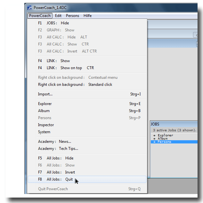203x203 pixels.
Task: Open Academy: Tech Tips...
Action: [87, 149]
